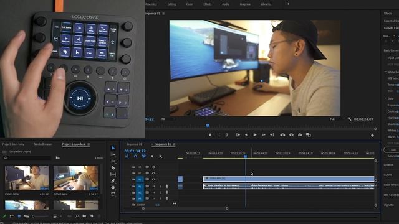
Task: Open the Effects workspace
Action: tap(208, 4)
